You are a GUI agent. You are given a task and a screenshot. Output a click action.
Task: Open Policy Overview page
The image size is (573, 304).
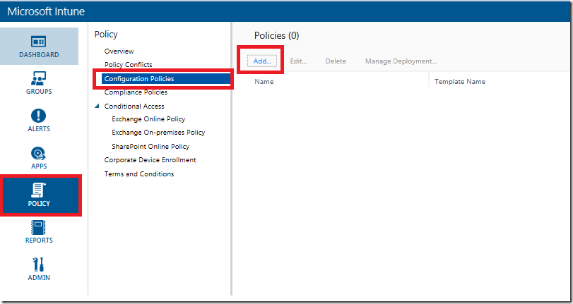pyautogui.click(x=119, y=51)
